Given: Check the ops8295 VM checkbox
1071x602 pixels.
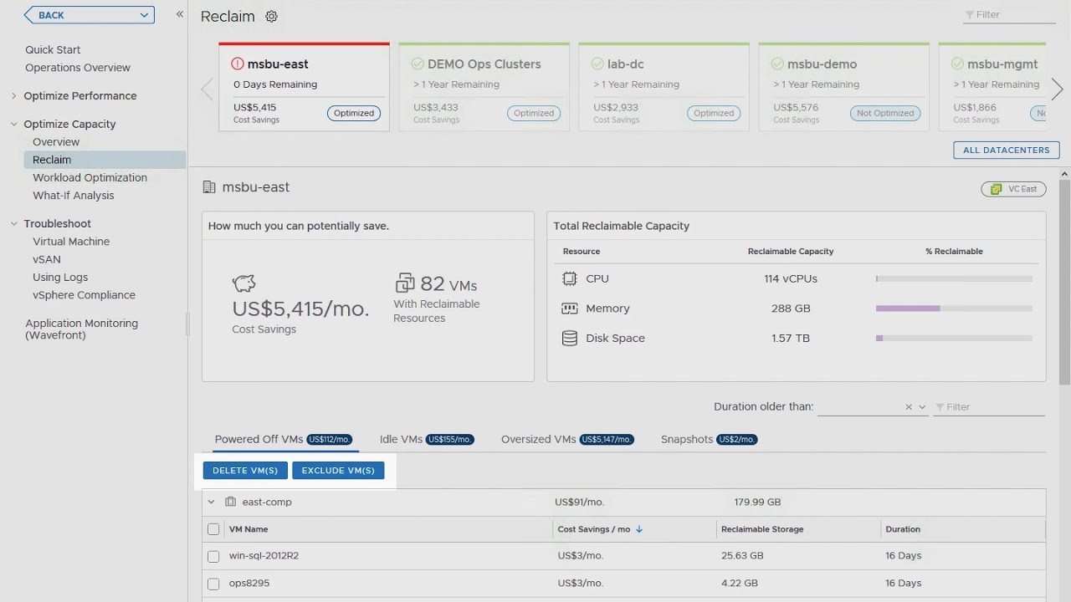Looking at the screenshot, I should 213,584.
